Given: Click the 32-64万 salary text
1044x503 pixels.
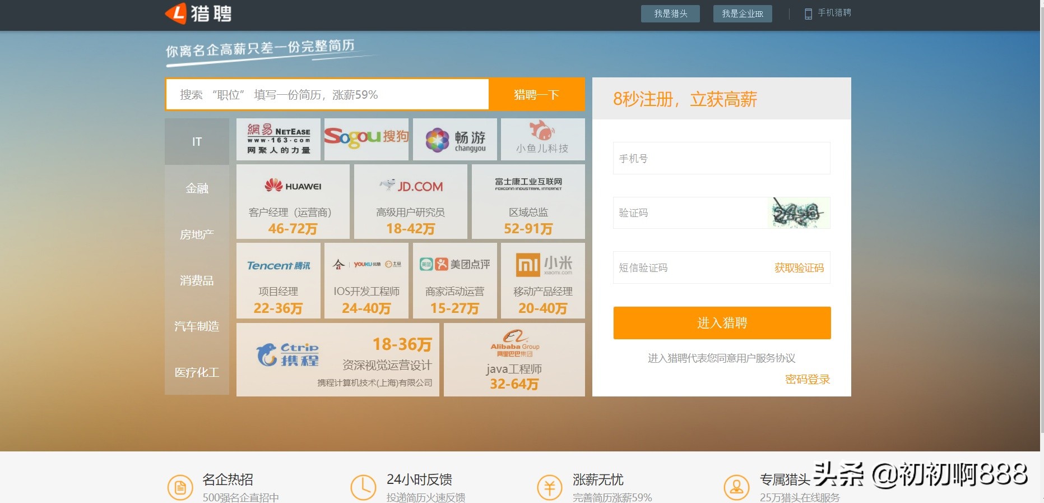Looking at the screenshot, I should pos(514,384).
